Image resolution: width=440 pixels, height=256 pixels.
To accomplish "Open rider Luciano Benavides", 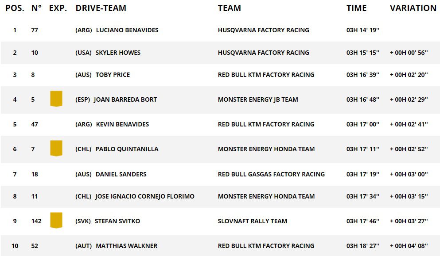I will [x=127, y=30].
